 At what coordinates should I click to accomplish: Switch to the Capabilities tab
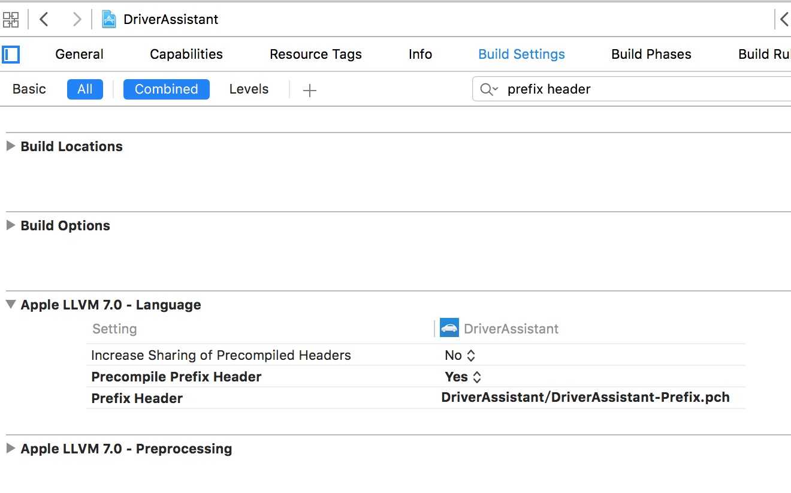pyautogui.click(x=186, y=54)
